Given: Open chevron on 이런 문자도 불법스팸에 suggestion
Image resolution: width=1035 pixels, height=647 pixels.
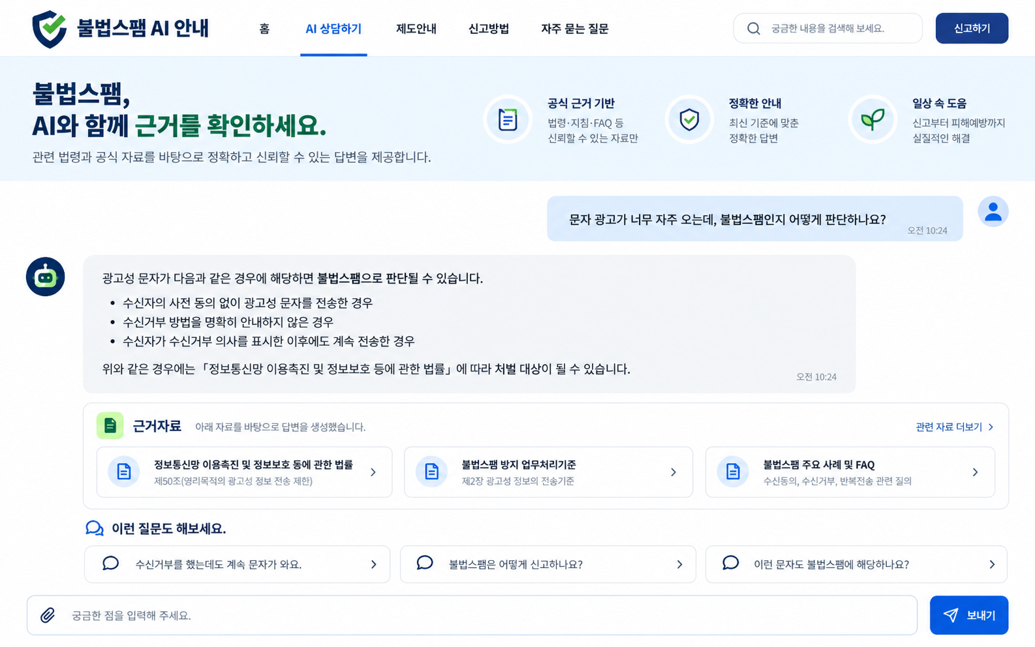Looking at the screenshot, I should click(x=992, y=565).
